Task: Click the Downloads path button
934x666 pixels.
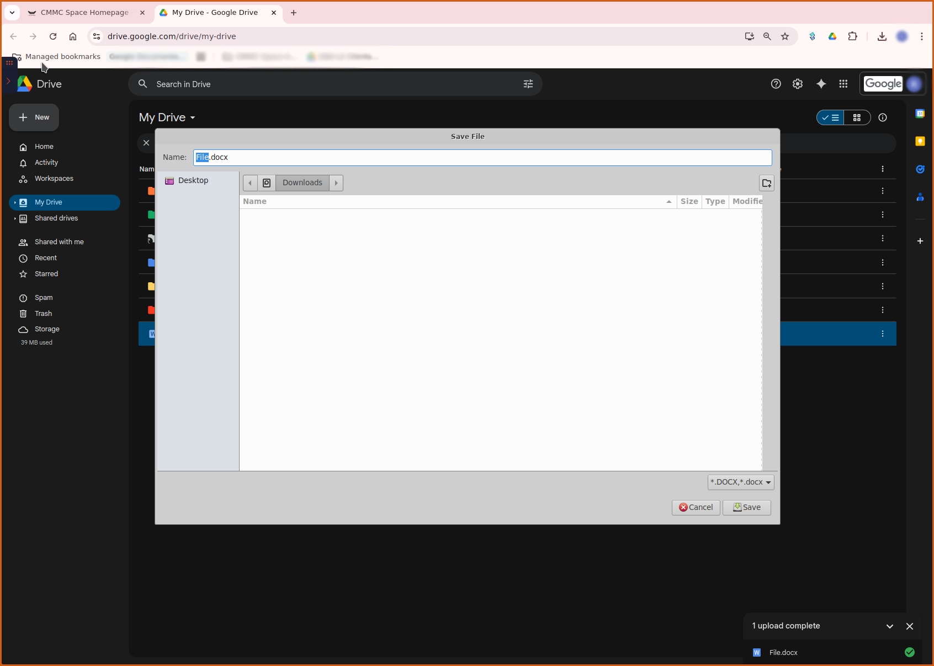Action: point(303,182)
